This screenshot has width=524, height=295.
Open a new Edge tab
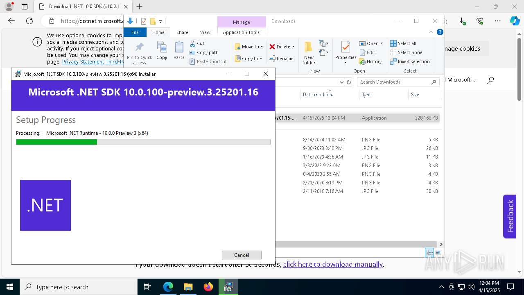click(140, 7)
